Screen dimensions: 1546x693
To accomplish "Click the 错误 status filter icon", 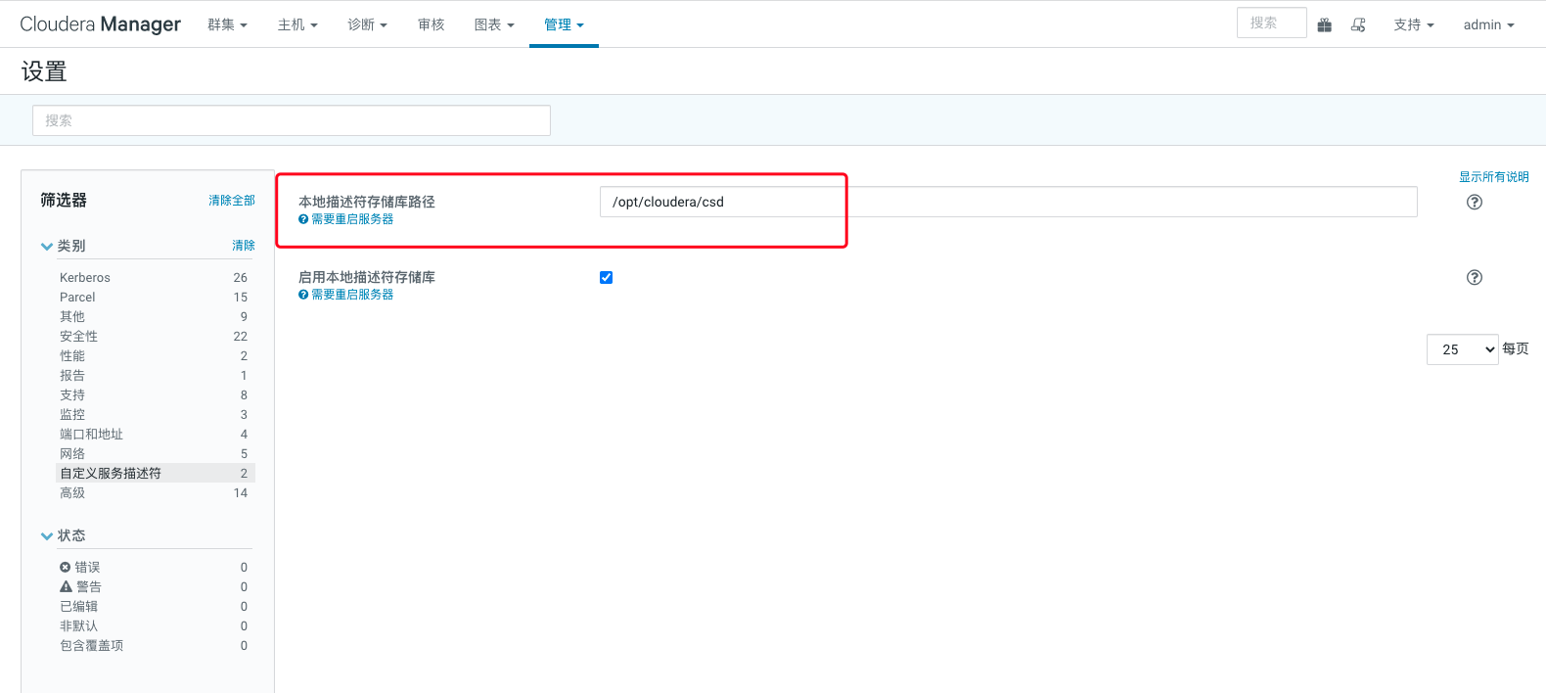I will pos(66,567).
